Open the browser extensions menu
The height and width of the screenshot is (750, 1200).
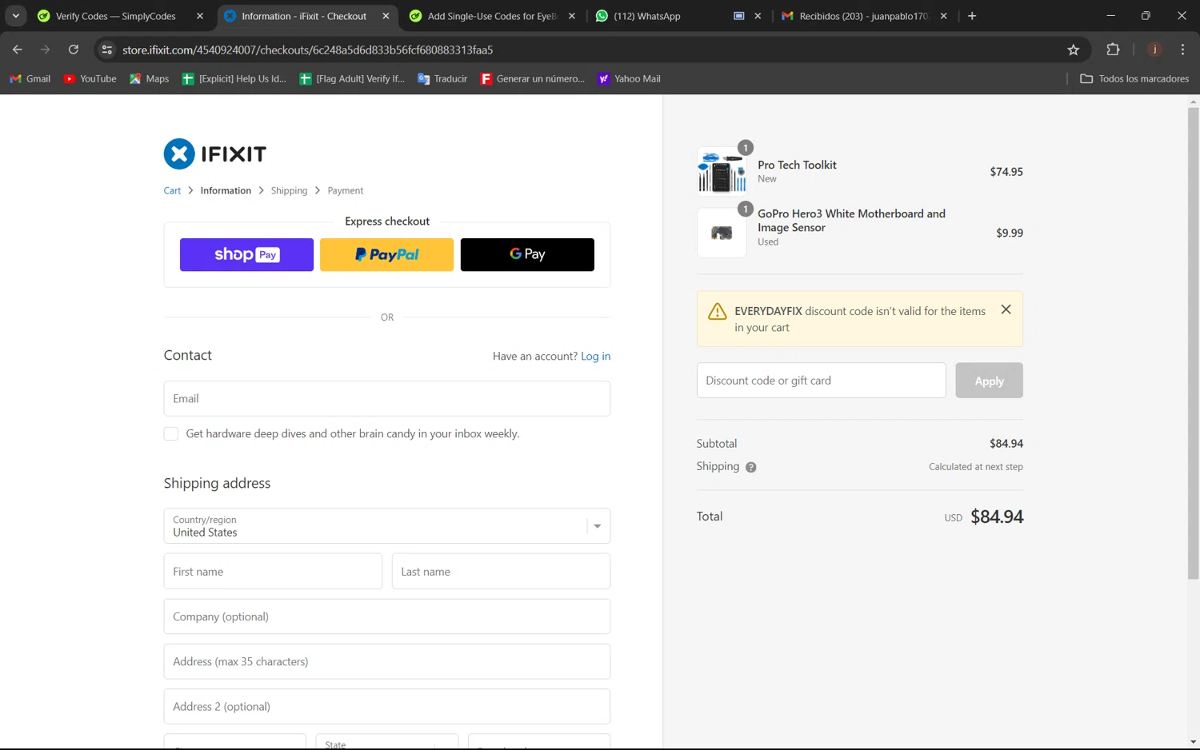pyautogui.click(x=1113, y=50)
